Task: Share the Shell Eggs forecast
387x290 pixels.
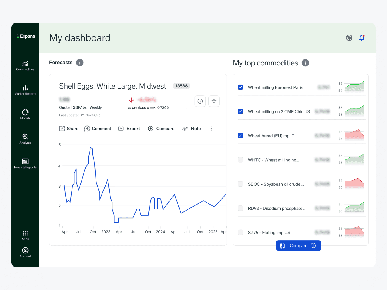Action: point(69,129)
